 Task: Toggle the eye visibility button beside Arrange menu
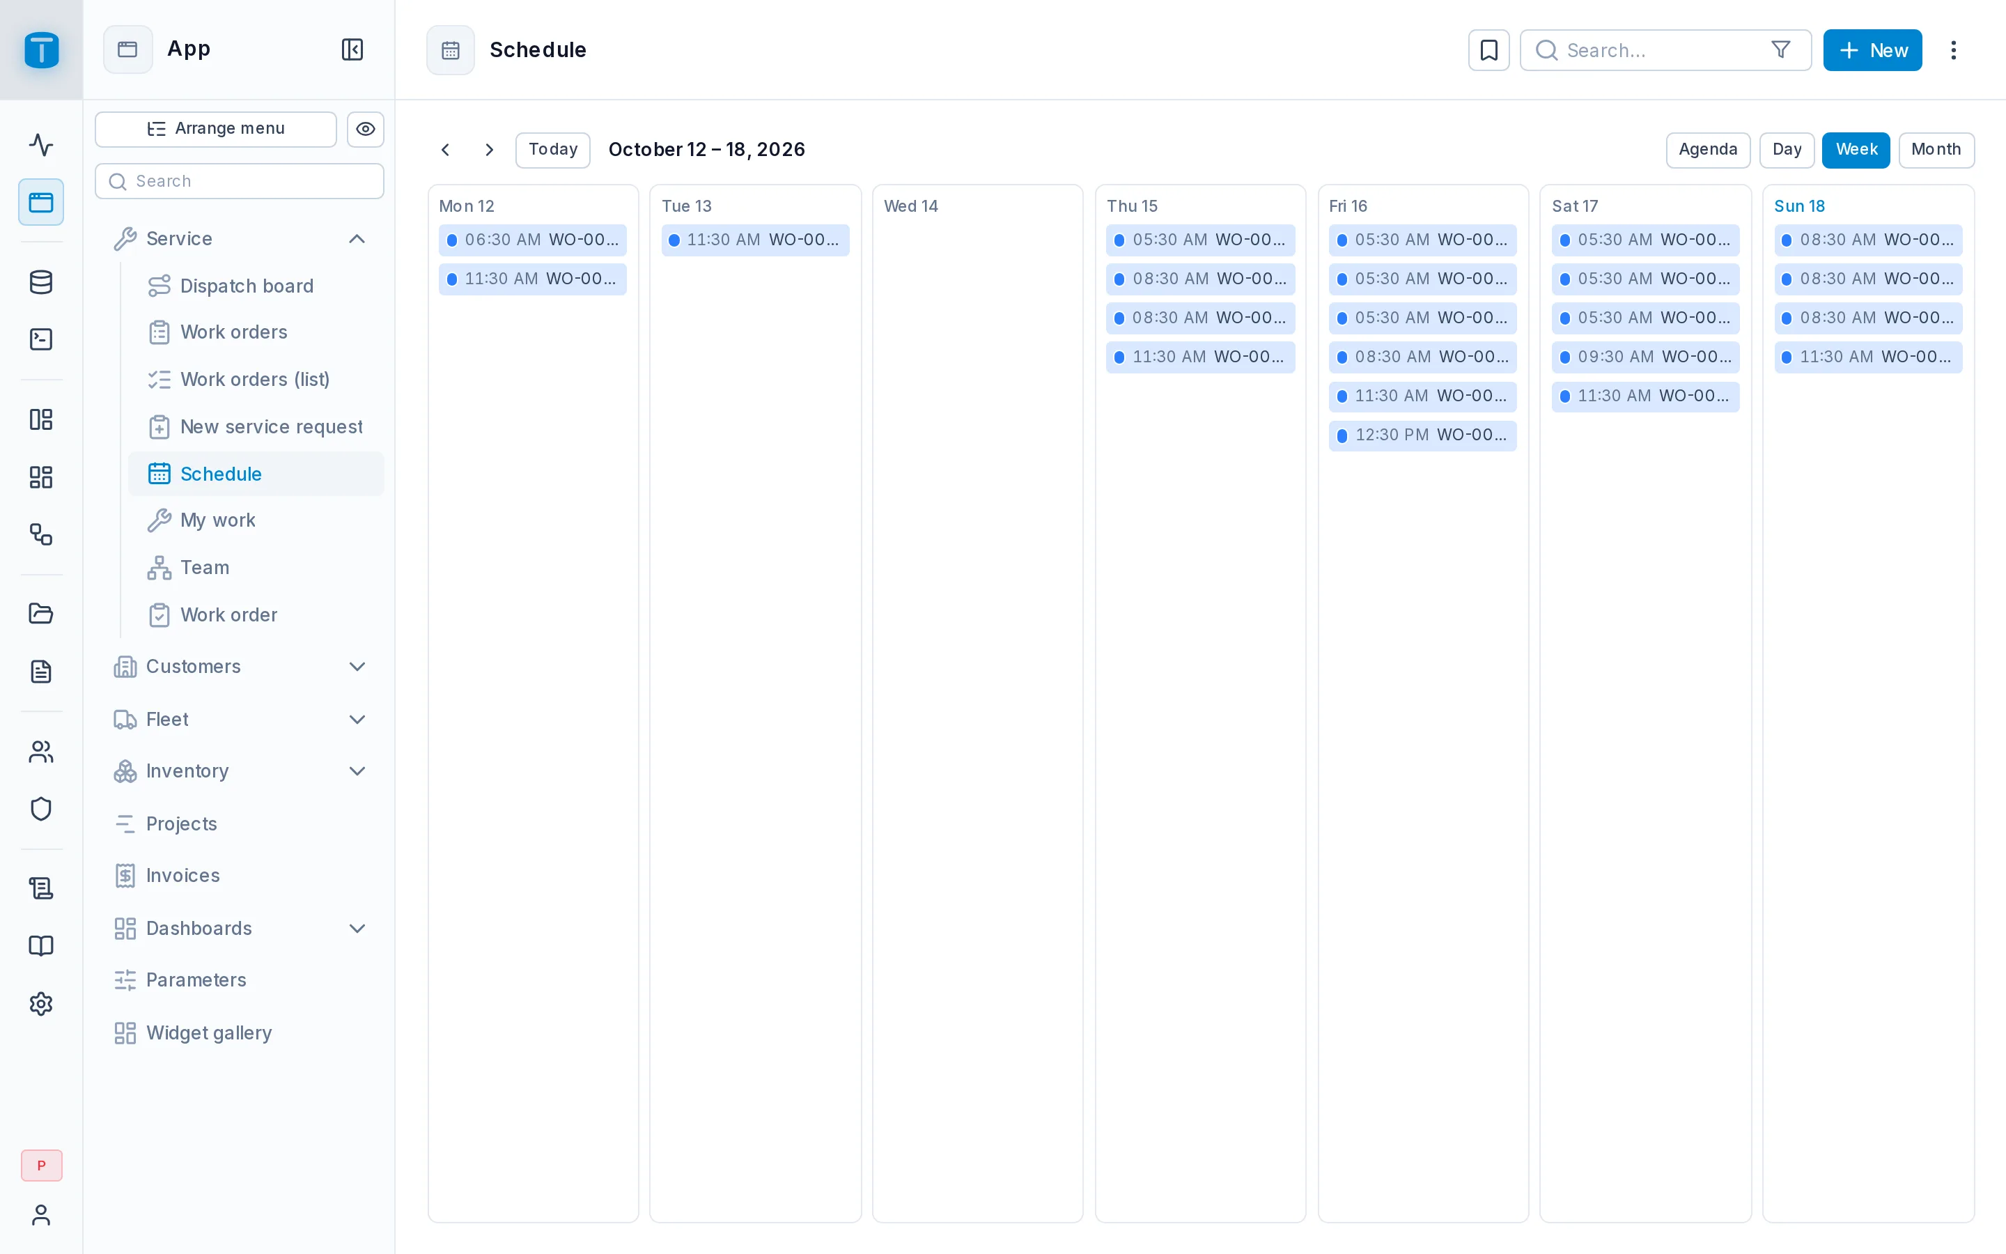click(366, 130)
